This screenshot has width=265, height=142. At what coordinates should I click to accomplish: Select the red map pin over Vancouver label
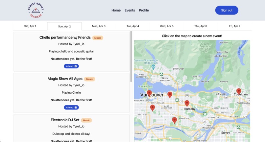click(149, 93)
